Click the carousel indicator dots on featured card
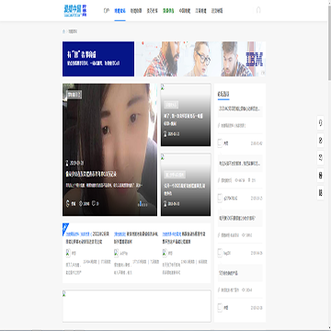This screenshot has width=331, height=331. click(x=143, y=204)
